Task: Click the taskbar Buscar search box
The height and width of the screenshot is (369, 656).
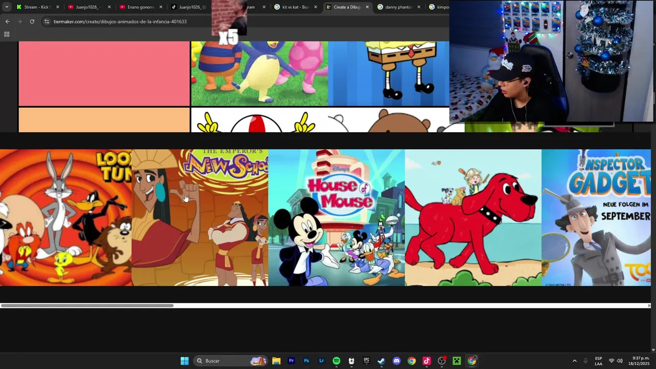Action: [x=231, y=361]
